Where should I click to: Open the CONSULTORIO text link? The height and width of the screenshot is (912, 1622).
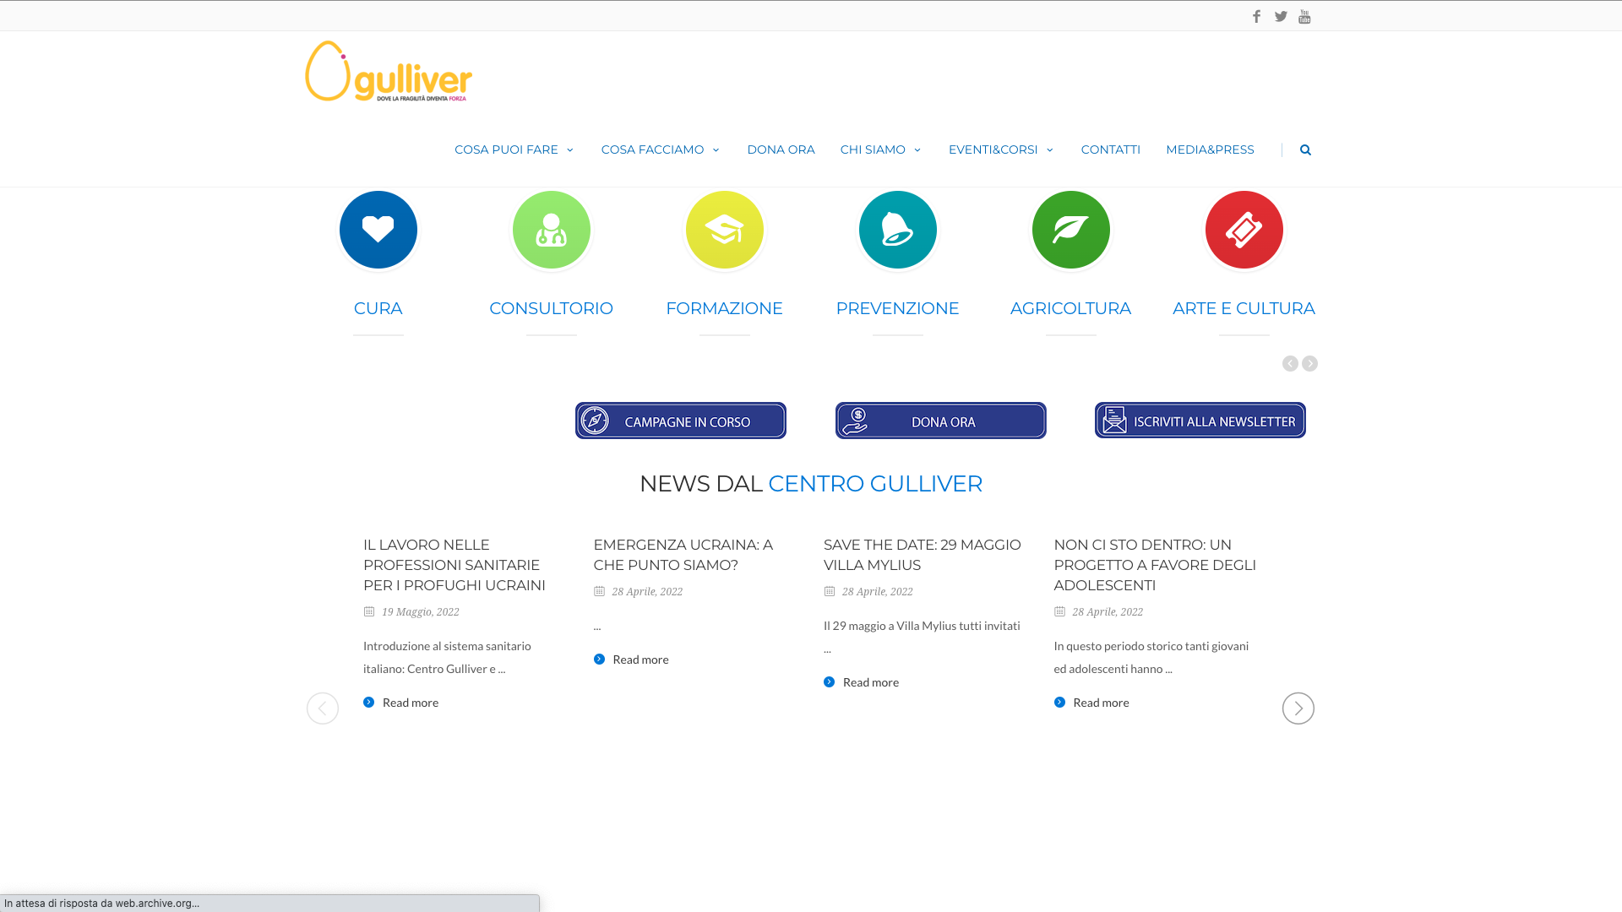(x=552, y=308)
